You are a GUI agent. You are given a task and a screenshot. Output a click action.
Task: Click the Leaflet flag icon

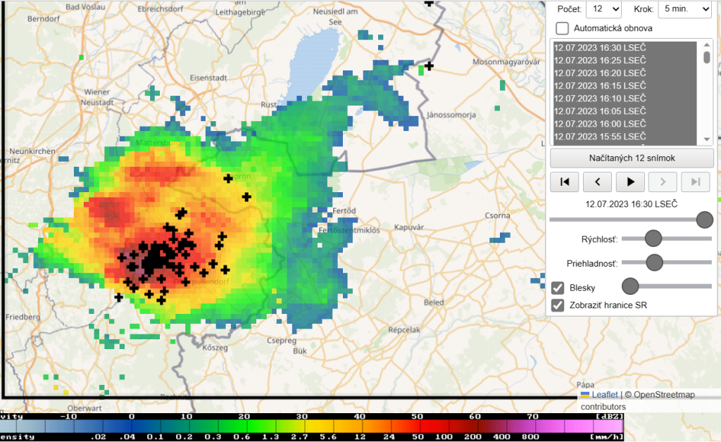pyautogui.click(x=584, y=394)
